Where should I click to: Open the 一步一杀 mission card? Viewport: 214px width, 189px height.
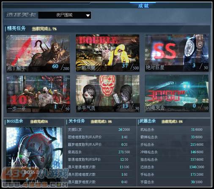point(38,94)
